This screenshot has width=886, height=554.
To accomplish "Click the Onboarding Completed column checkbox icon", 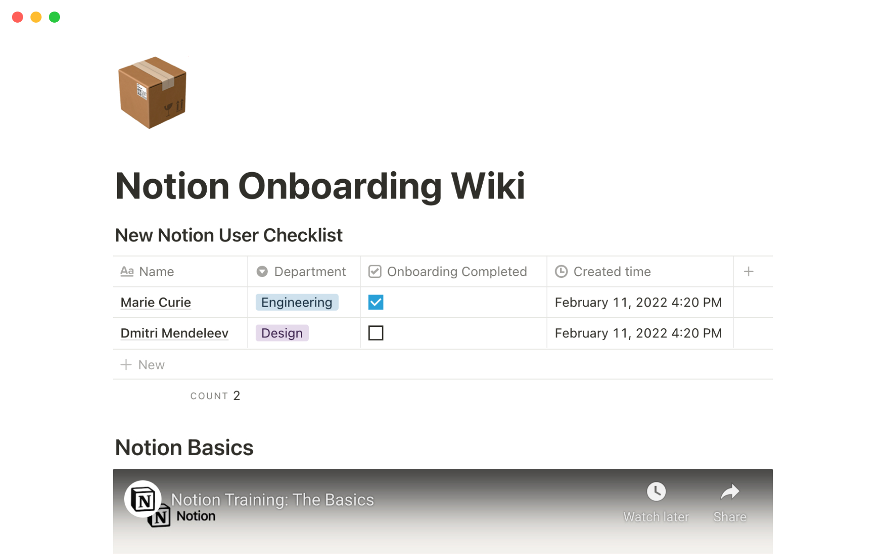I will click(375, 271).
